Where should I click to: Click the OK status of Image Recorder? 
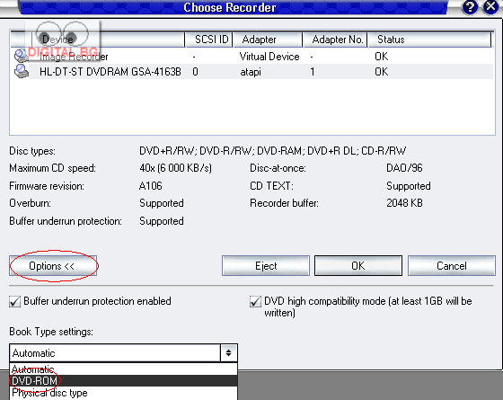(382, 57)
